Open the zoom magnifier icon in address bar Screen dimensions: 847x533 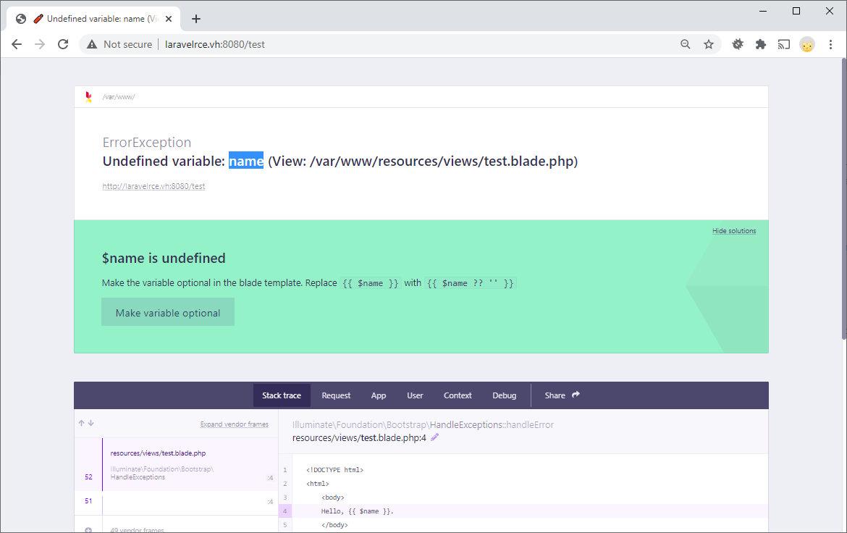(686, 44)
